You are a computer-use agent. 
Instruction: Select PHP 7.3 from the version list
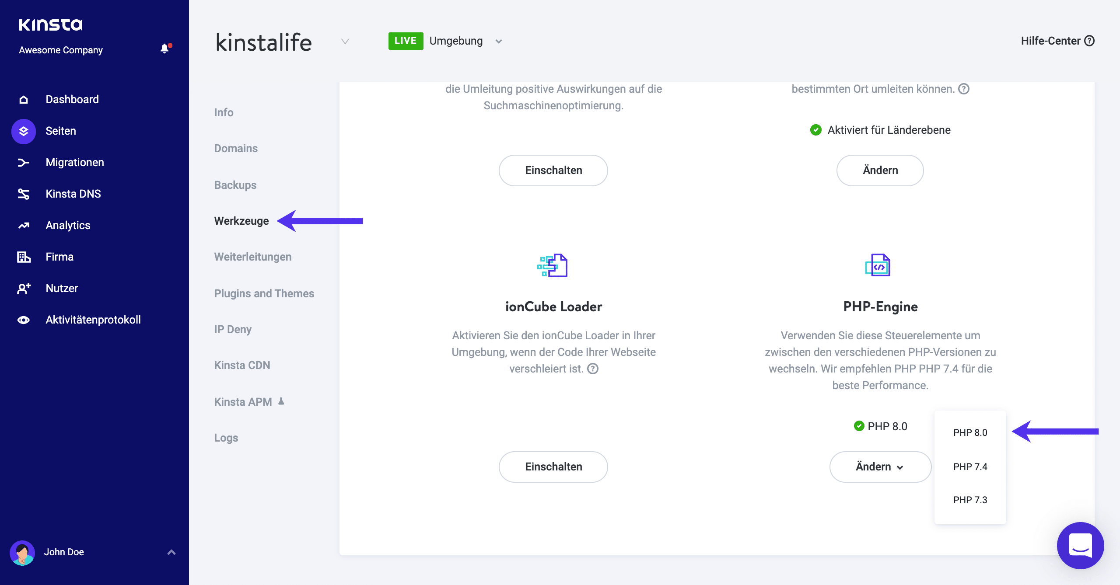pyautogui.click(x=970, y=500)
